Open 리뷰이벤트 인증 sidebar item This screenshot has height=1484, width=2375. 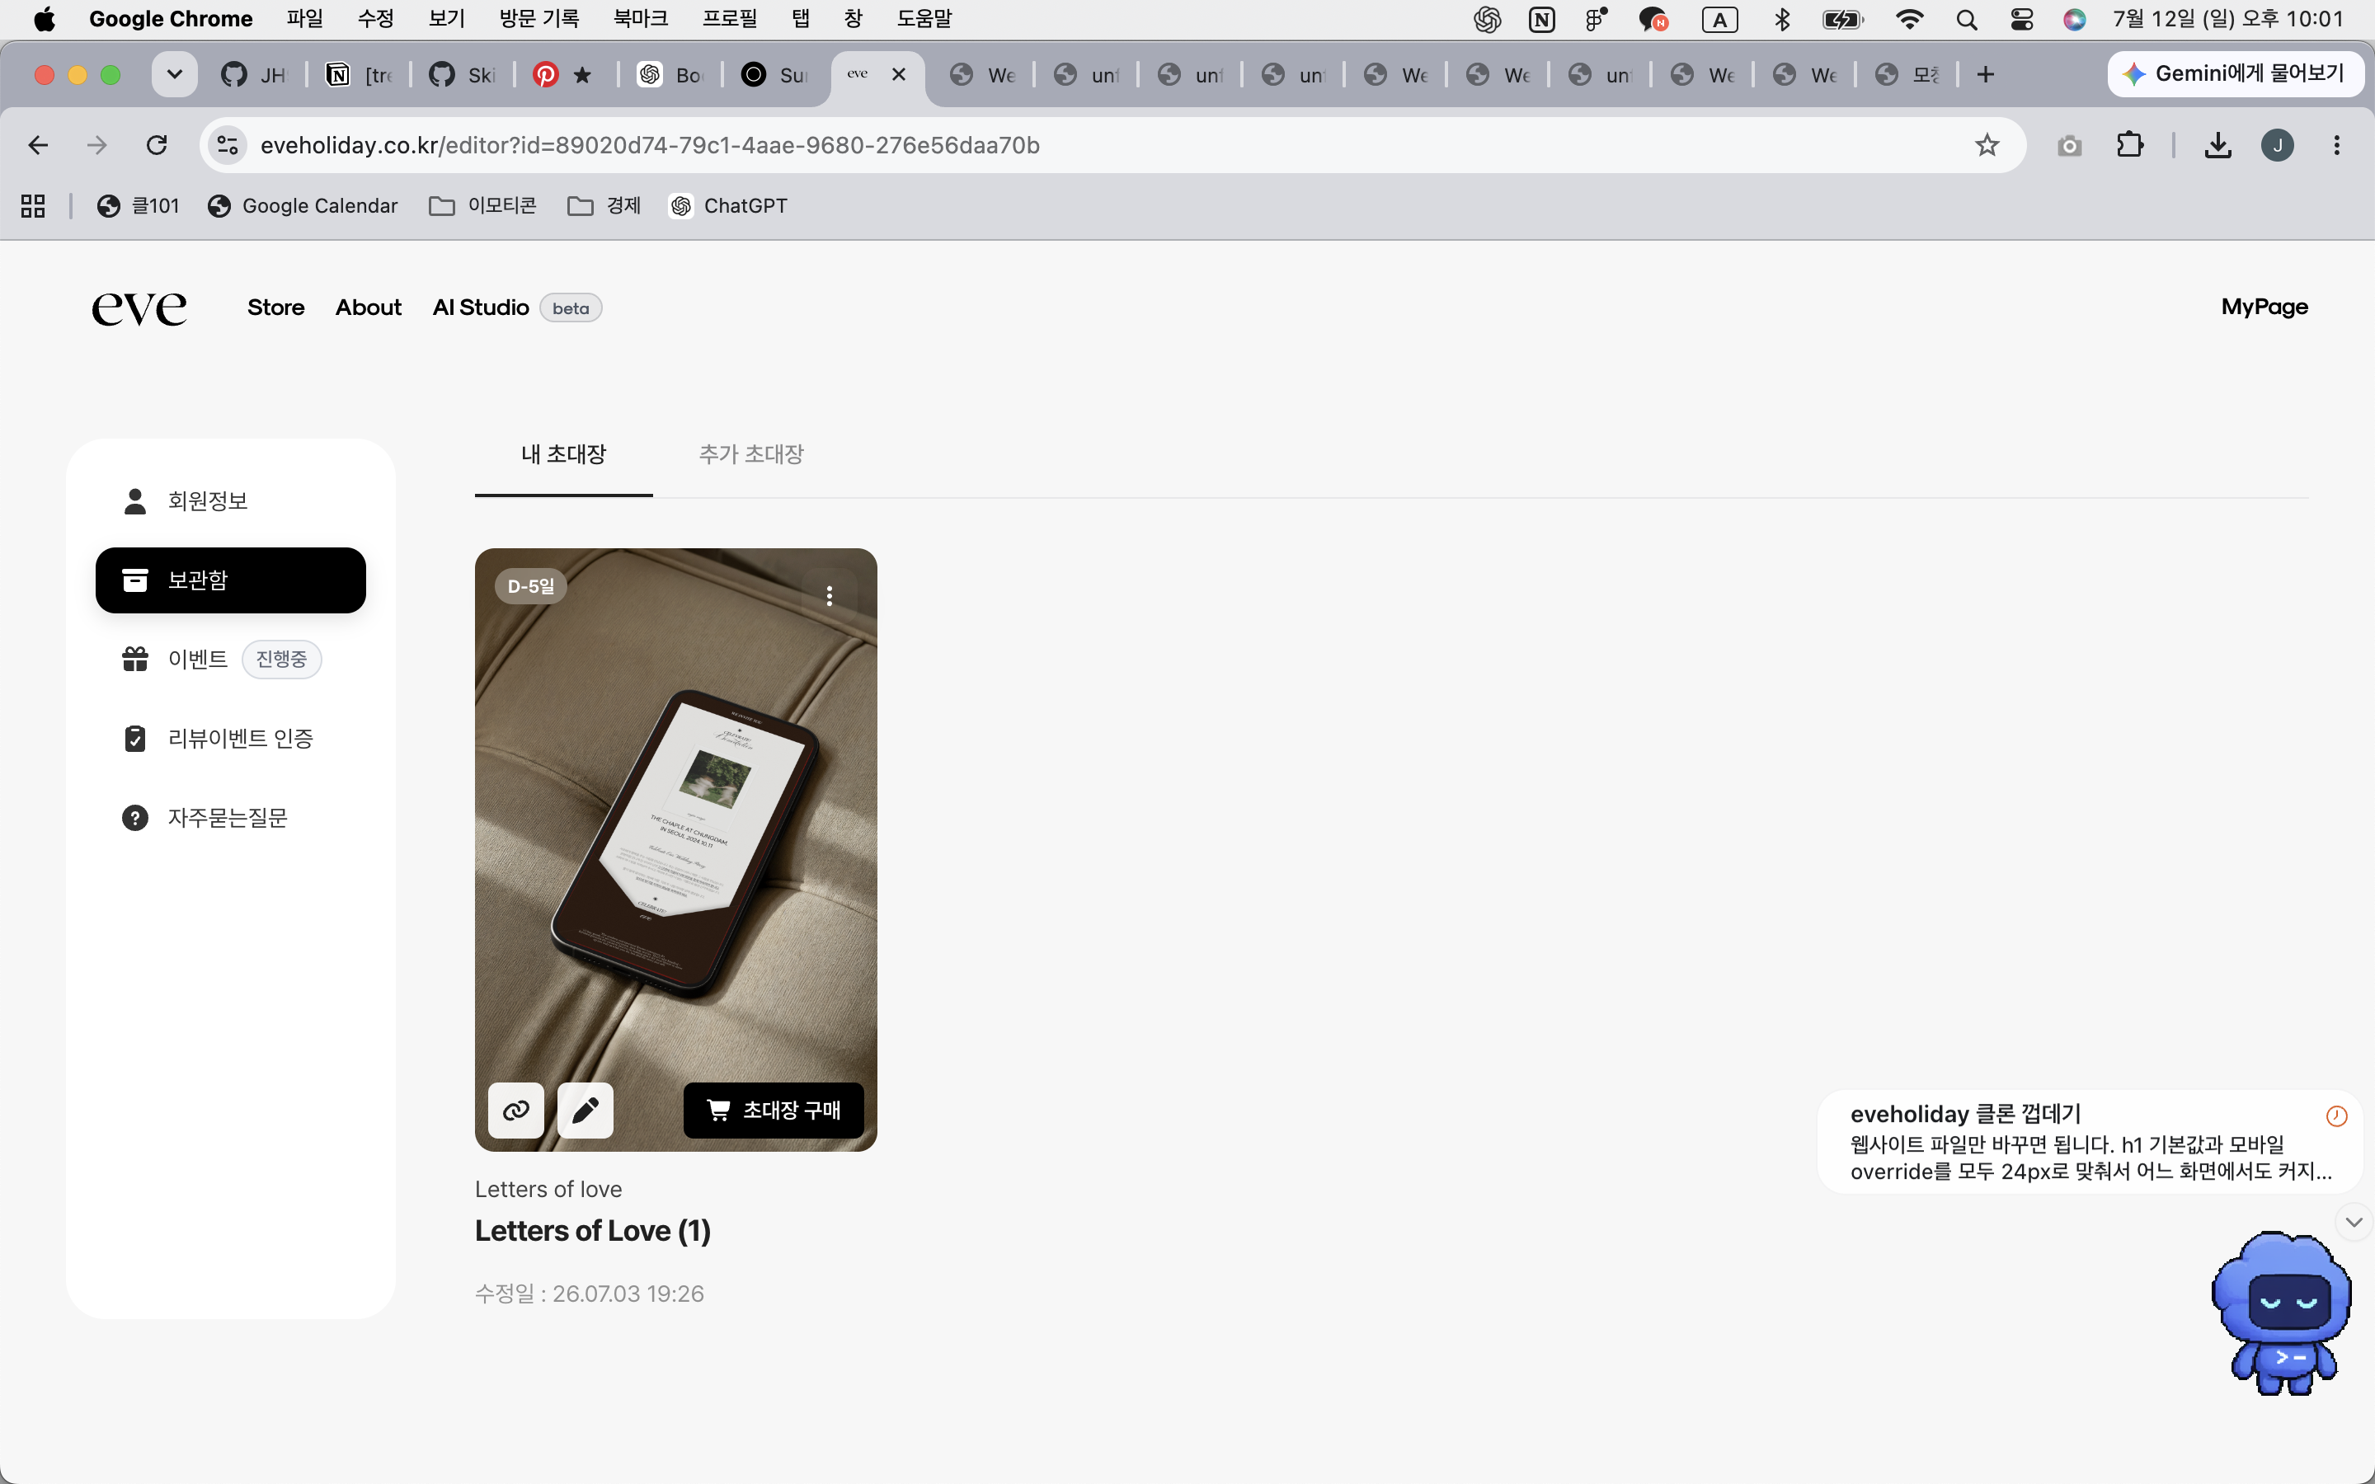point(231,738)
